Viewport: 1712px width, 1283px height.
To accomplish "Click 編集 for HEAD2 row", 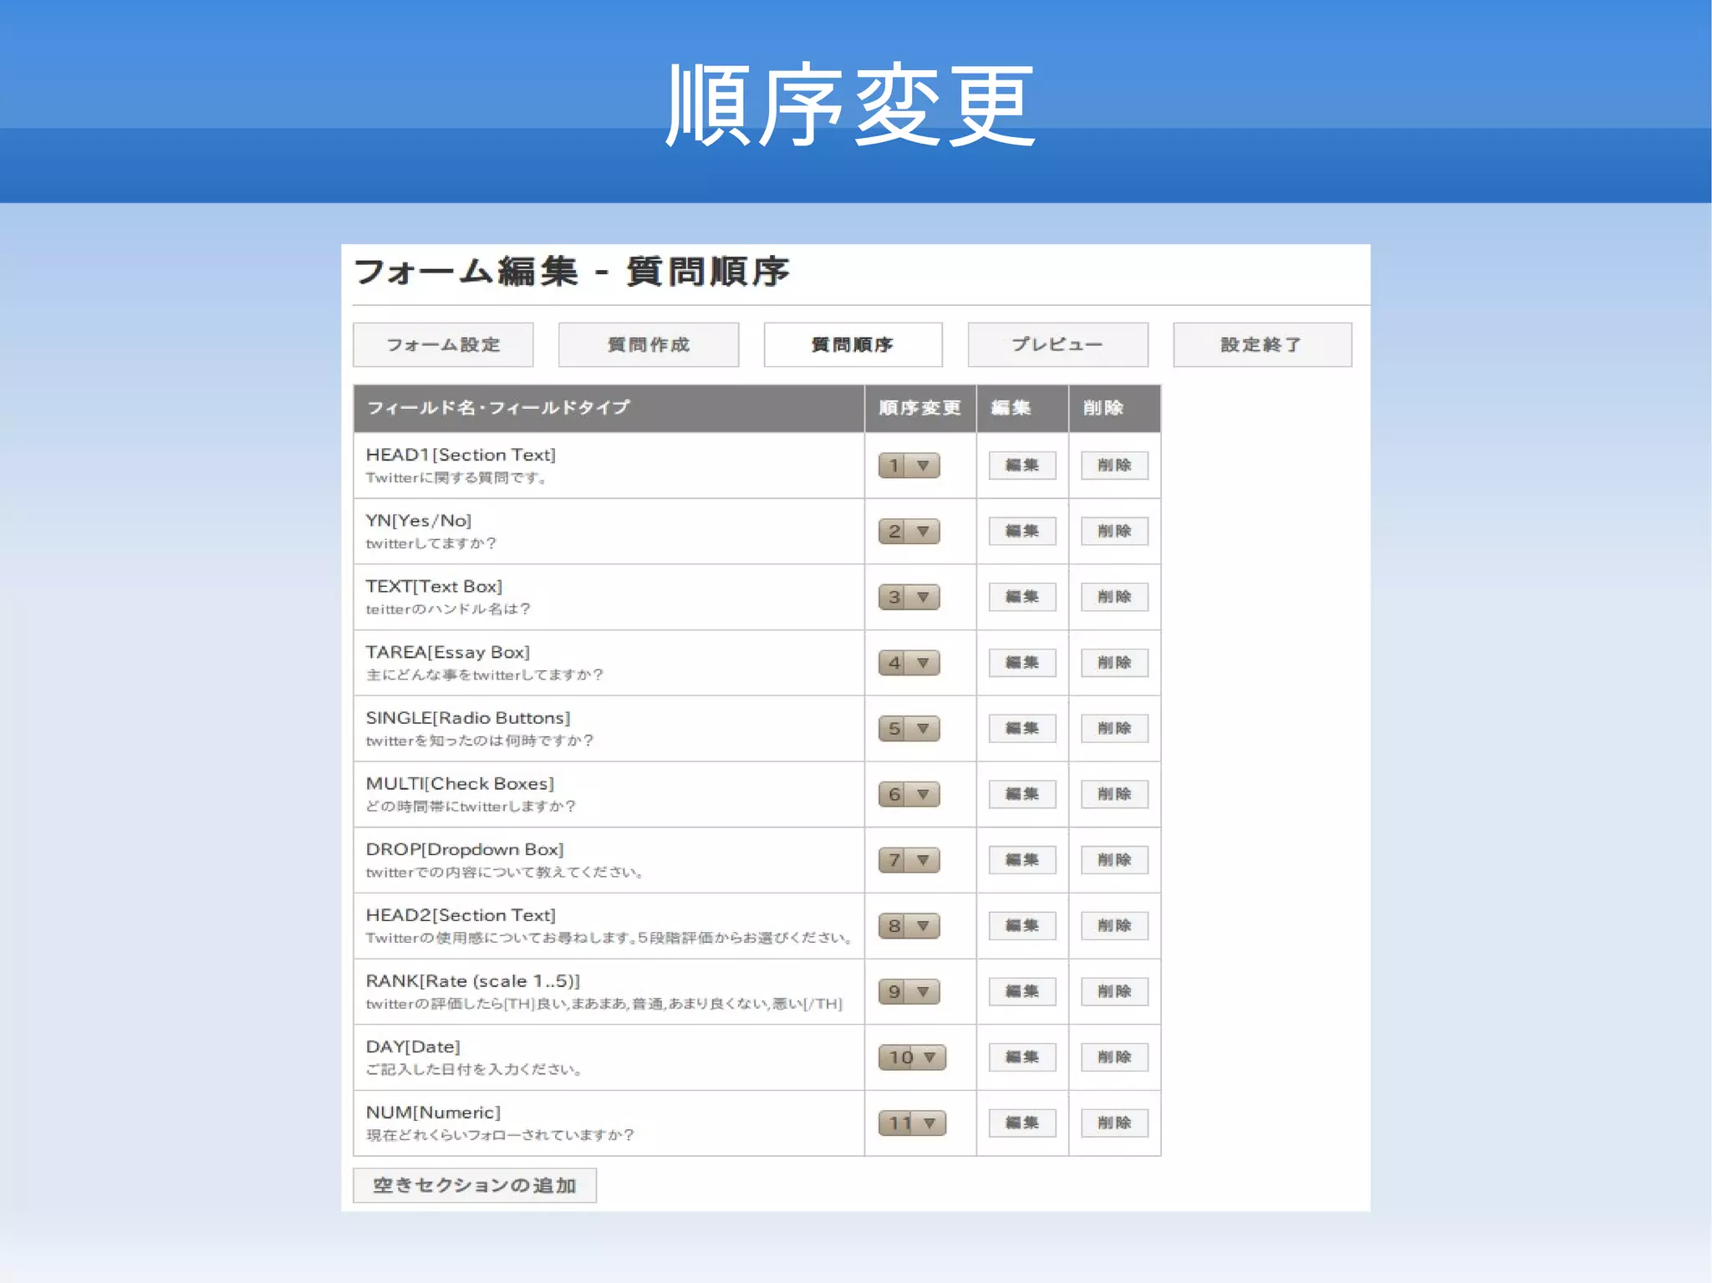I will [x=1022, y=926].
